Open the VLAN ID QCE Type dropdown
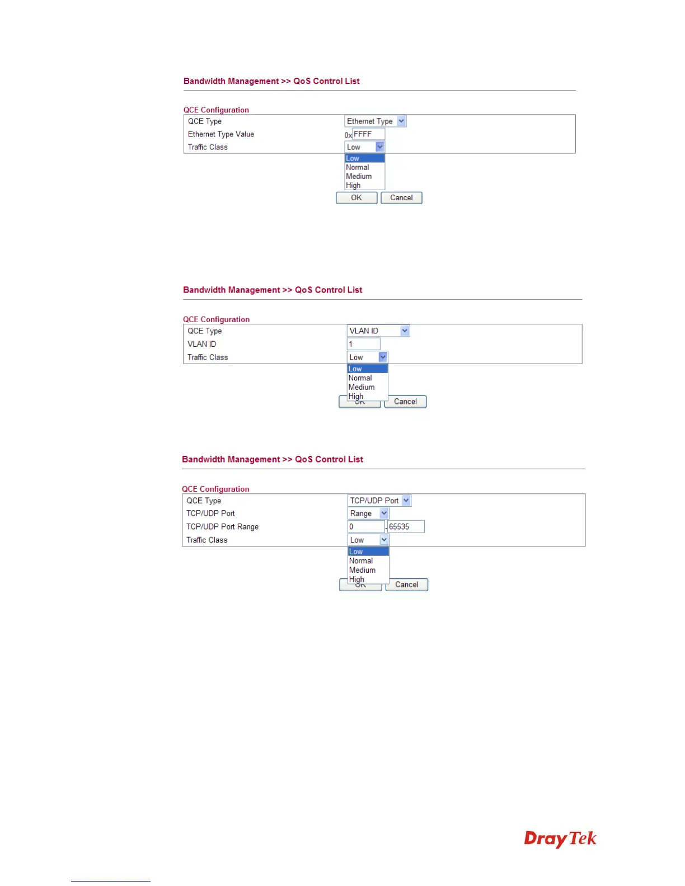Viewport: 685px width, 886px height. point(378,331)
